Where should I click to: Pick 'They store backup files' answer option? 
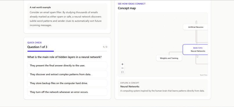pyautogui.click(x=67, y=83)
